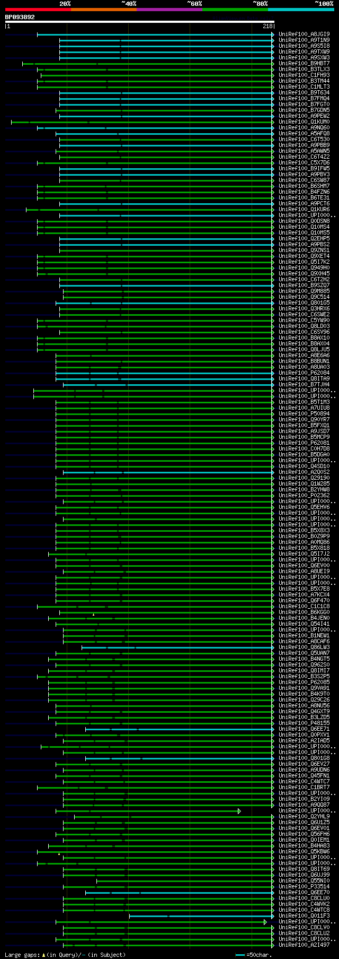Screen dimensions: 339x959
Task: Select label UniRef100_Q9C514
Action: click(x=304, y=297)
